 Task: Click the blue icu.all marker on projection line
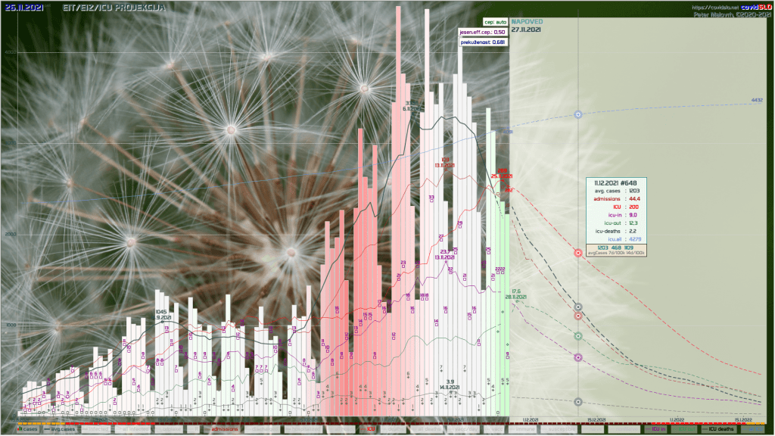[x=578, y=114]
